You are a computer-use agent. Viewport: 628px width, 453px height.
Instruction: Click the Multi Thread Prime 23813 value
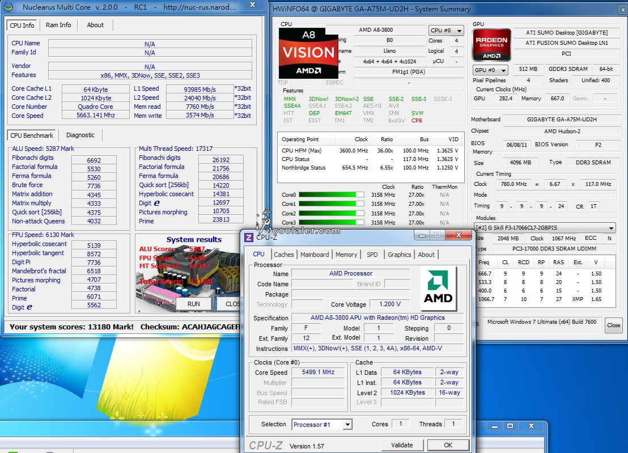[220, 219]
